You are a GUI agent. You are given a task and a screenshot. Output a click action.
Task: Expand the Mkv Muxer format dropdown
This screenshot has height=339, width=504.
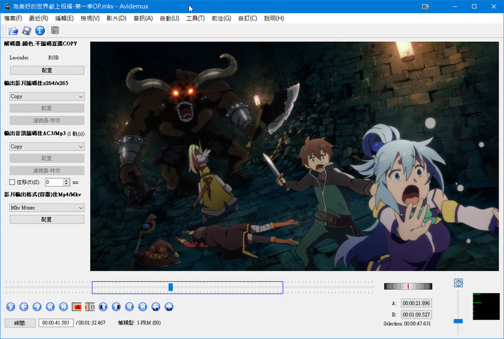coord(47,208)
